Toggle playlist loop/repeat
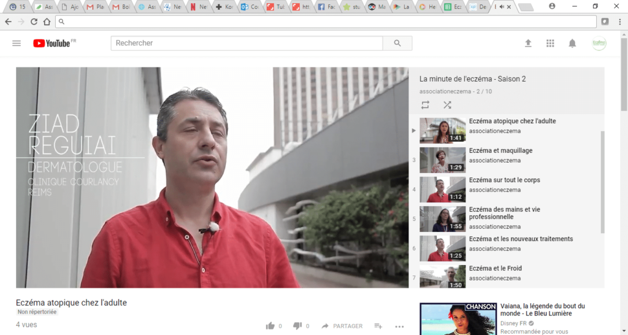Screen dimensions: 628x335 (425, 105)
